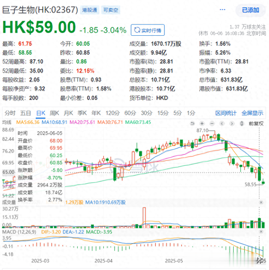Click the MA30:76.71 moving average label

(x=110, y=122)
